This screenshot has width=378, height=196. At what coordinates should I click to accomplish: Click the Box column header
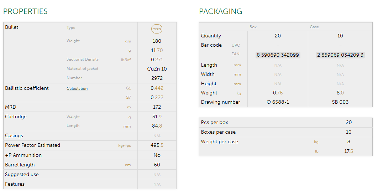coord(253,27)
